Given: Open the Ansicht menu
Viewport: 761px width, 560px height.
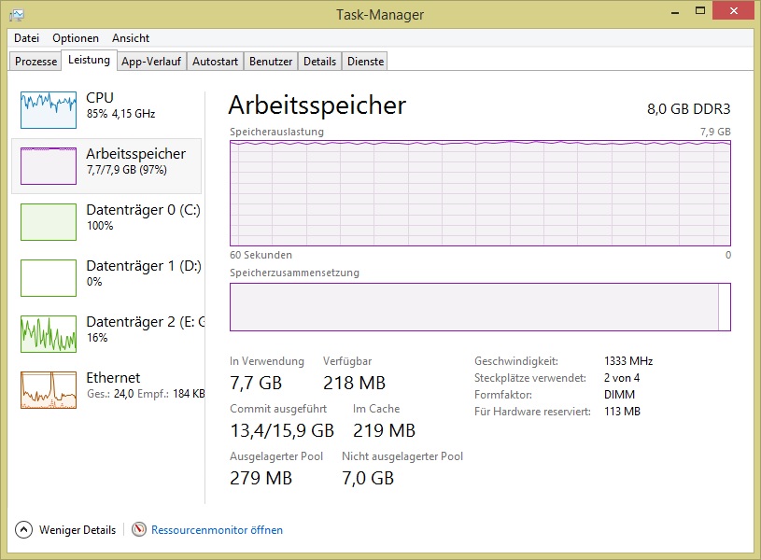Looking at the screenshot, I should coord(131,38).
